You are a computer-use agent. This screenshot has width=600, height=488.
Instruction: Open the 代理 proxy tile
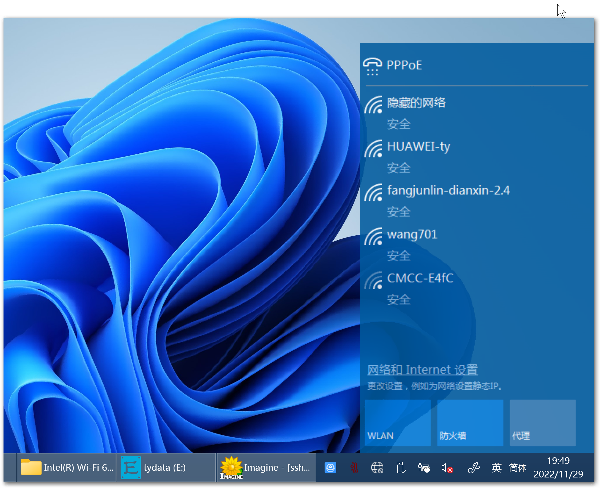543,422
